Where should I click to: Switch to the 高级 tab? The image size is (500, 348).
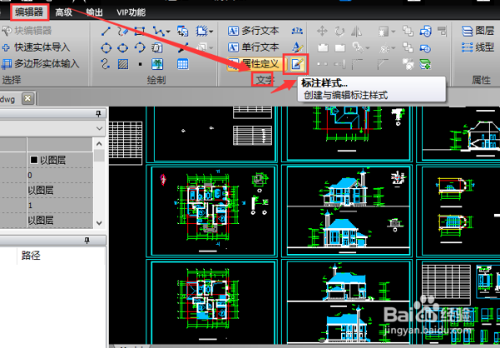(63, 12)
